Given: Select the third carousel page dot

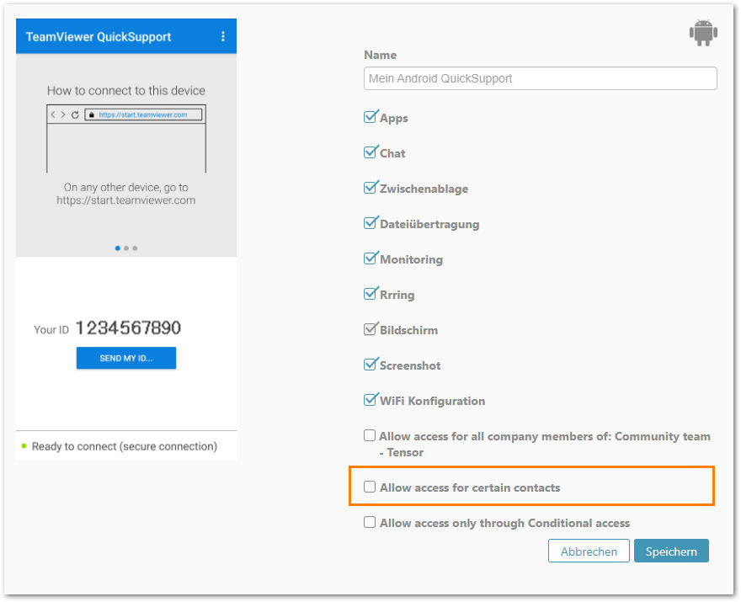Looking at the screenshot, I should (x=136, y=248).
